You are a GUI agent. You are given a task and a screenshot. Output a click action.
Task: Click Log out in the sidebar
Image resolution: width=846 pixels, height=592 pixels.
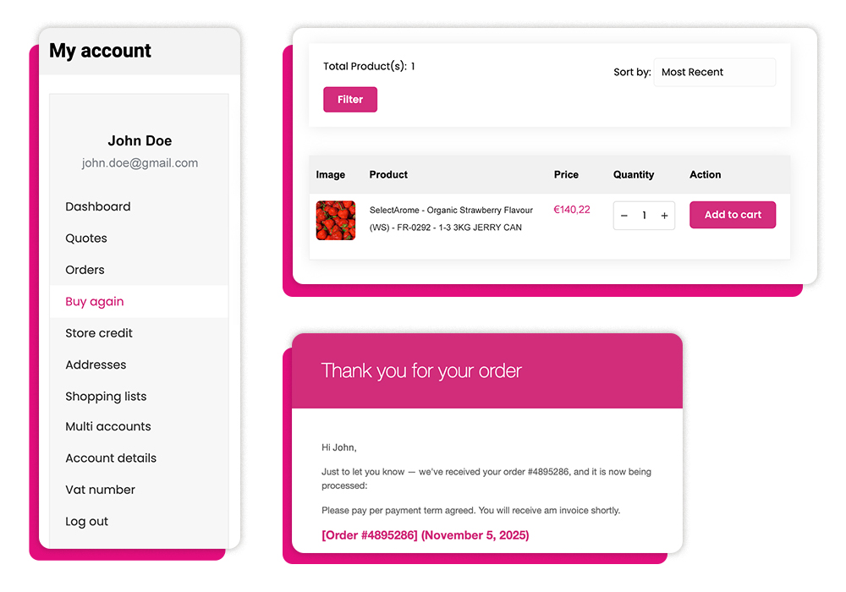click(x=87, y=522)
